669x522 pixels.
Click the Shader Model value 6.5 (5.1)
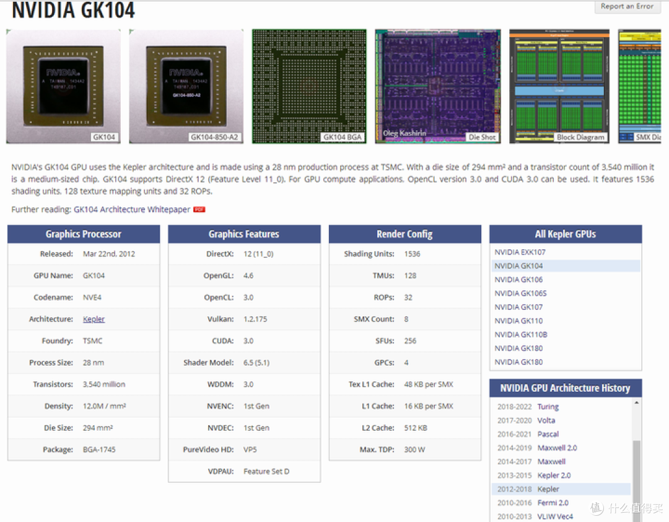pos(256,363)
